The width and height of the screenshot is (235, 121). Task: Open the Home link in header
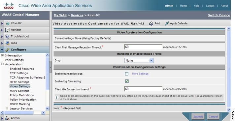pos(183,6)
